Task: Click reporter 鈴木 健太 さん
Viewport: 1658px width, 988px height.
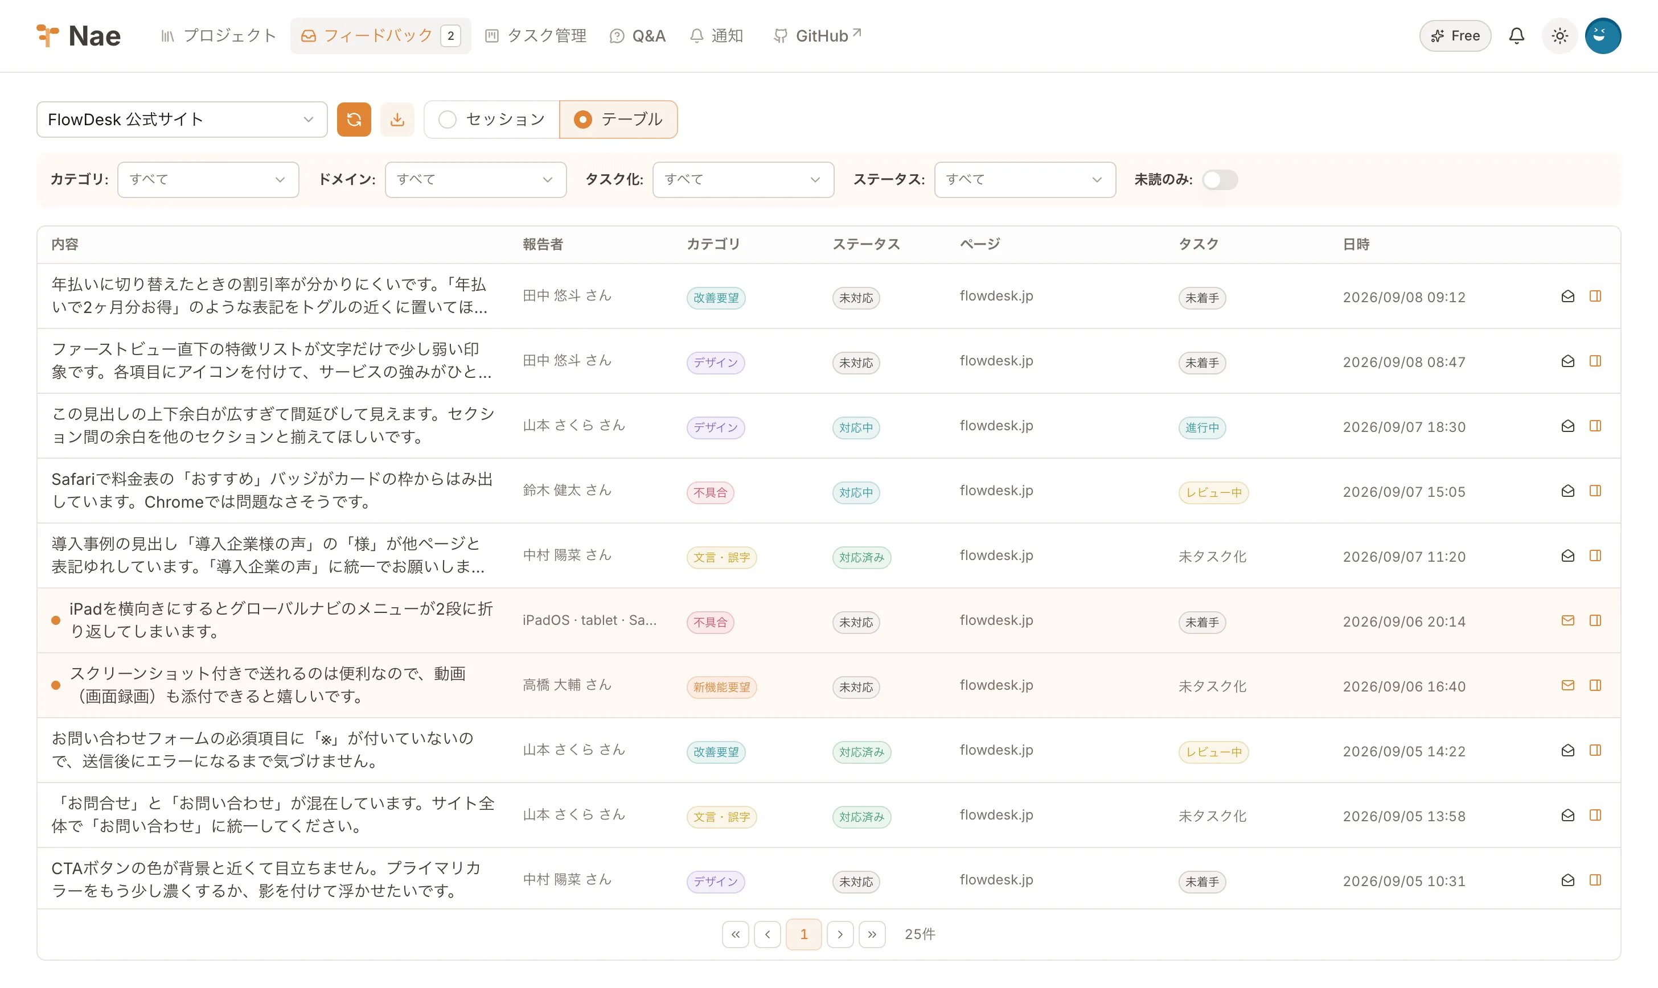Action: tap(567, 491)
